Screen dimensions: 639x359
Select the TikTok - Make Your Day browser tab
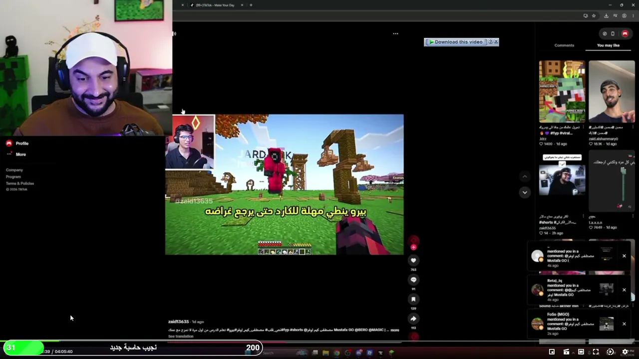pyautogui.click(x=215, y=5)
